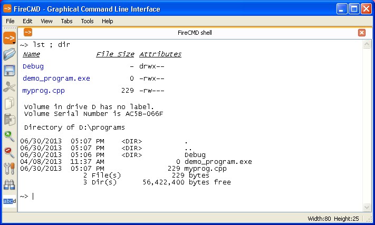Image resolution: width=375 pixels, height=225 pixels.
Task: Open the Help menu
Action: point(107,21)
